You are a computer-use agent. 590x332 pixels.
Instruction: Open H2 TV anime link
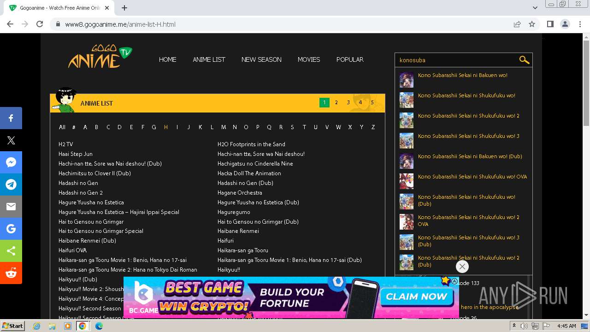[66, 144]
